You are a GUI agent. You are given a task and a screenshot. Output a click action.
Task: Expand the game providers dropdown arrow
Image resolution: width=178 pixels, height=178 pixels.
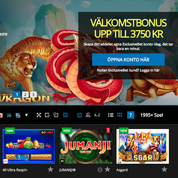26,115
